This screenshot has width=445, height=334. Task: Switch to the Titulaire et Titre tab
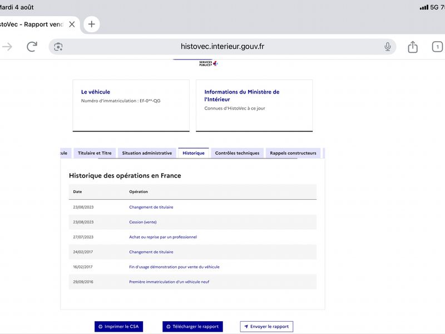[x=95, y=153]
